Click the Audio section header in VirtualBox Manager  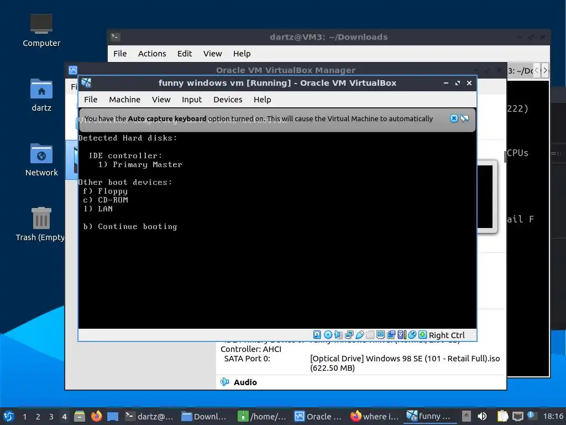point(245,382)
